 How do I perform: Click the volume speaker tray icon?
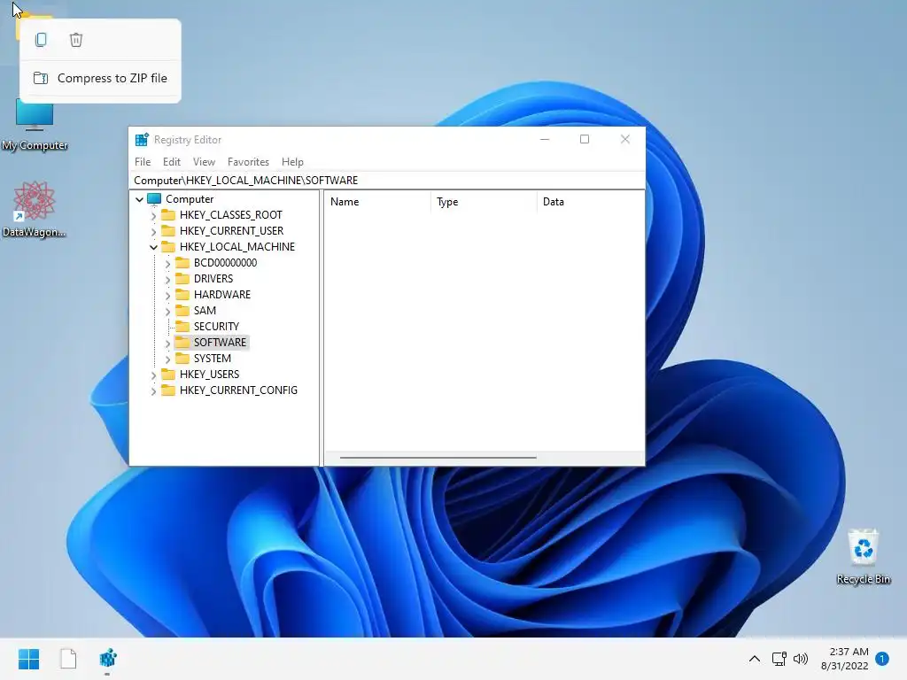coord(801,659)
